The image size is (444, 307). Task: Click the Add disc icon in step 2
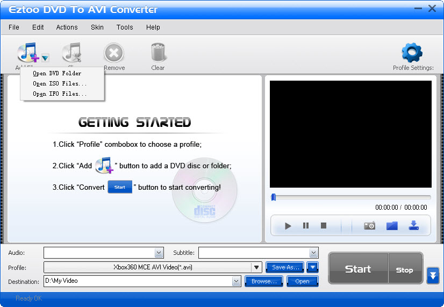pyautogui.click(x=104, y=166)
